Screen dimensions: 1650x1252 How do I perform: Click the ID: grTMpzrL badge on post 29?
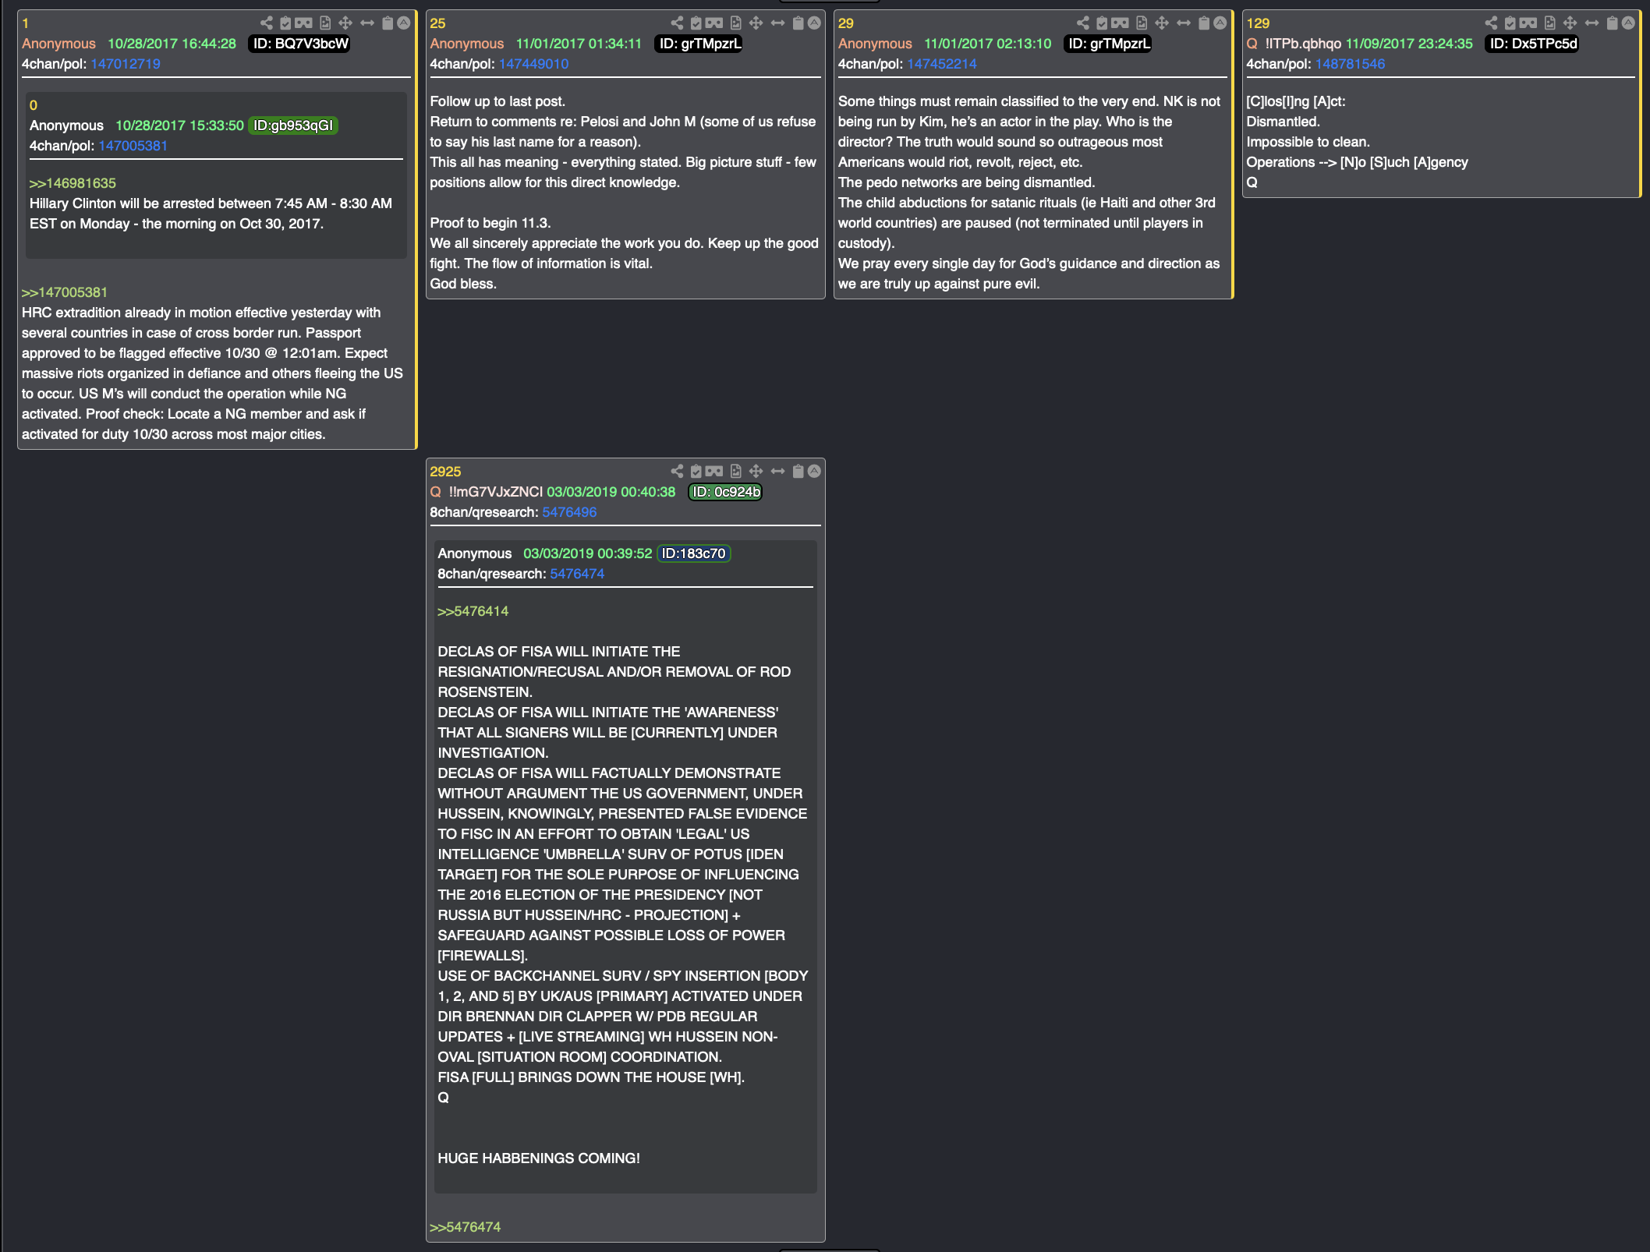pyautogui.click(x=1109, y=44)
